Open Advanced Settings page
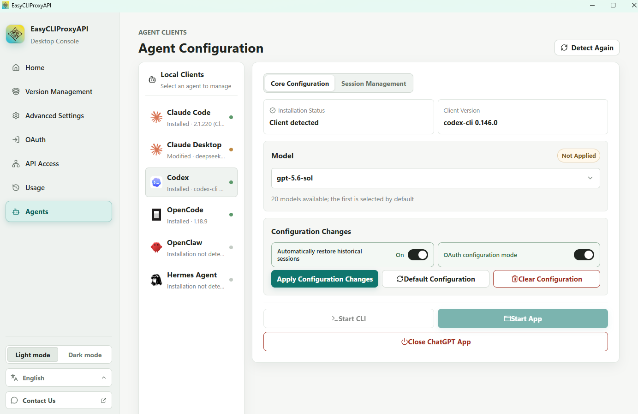 pos(59,115)
